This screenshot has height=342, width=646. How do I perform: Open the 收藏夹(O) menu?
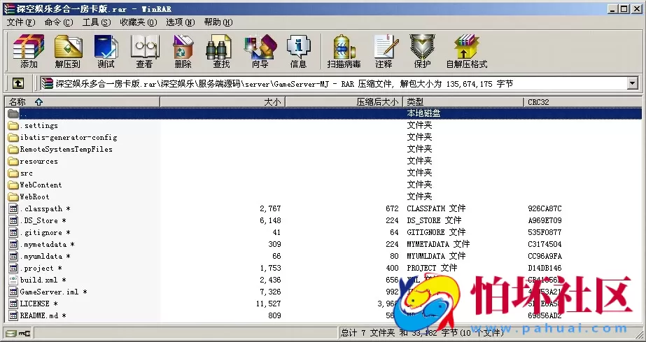[x=139, y=22]
